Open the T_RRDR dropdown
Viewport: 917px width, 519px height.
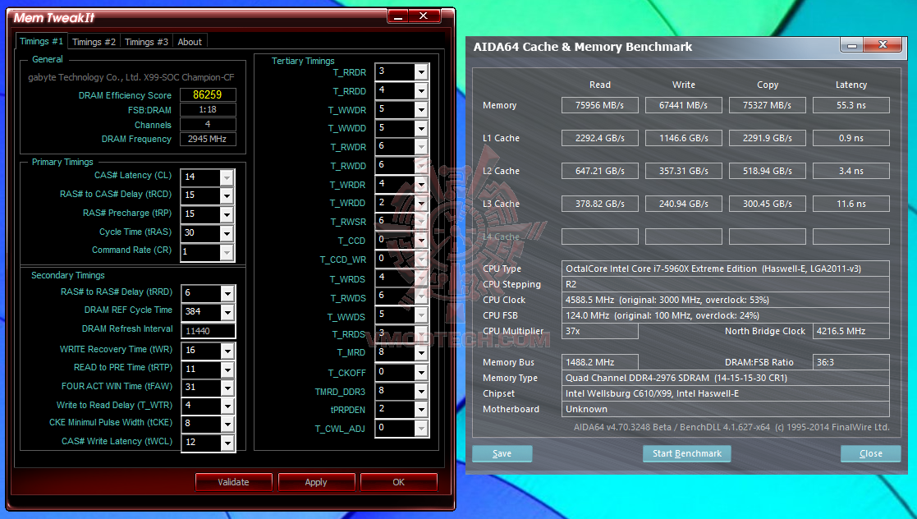click(x=421, y=72)
